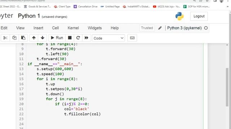The width and height of the screenshot is (231, 129).
Task: Rename notebook by clicking Python 1 title
Action: coord(29,16)
